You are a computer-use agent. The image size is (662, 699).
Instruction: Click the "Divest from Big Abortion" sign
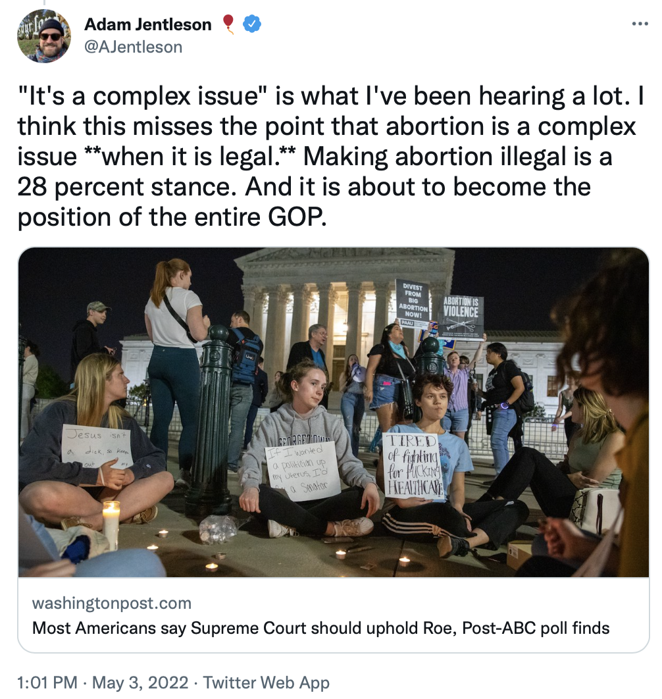pyautogui.click(x=412, y=303)
